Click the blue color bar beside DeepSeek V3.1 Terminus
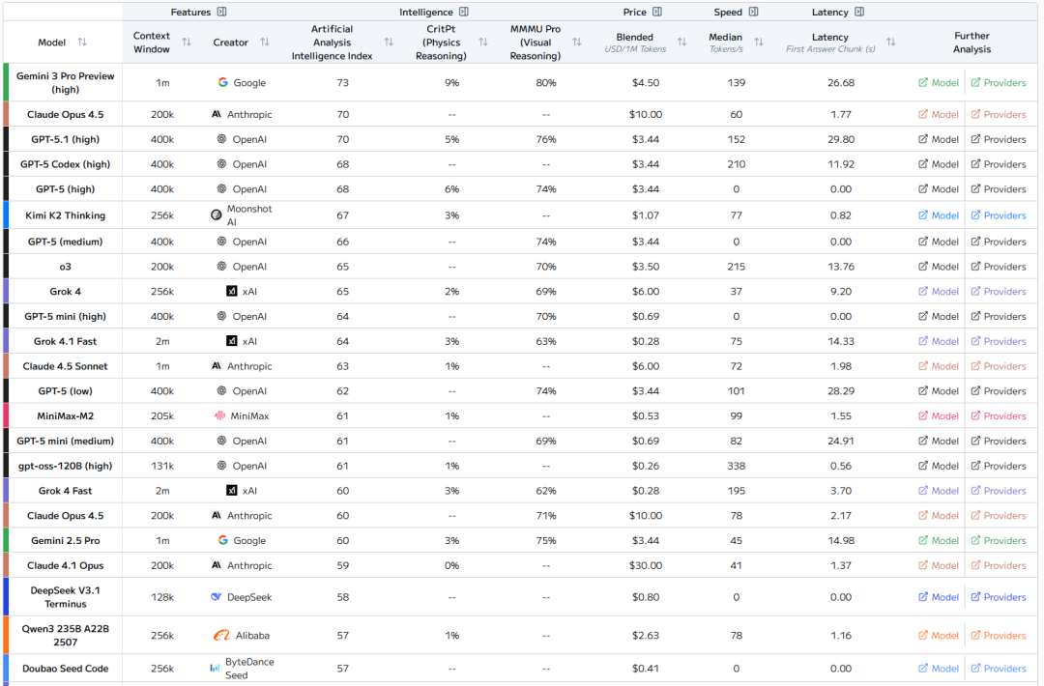Viewport: 1044px width, 686px height. pyautogui.click(x=7, y=597)
